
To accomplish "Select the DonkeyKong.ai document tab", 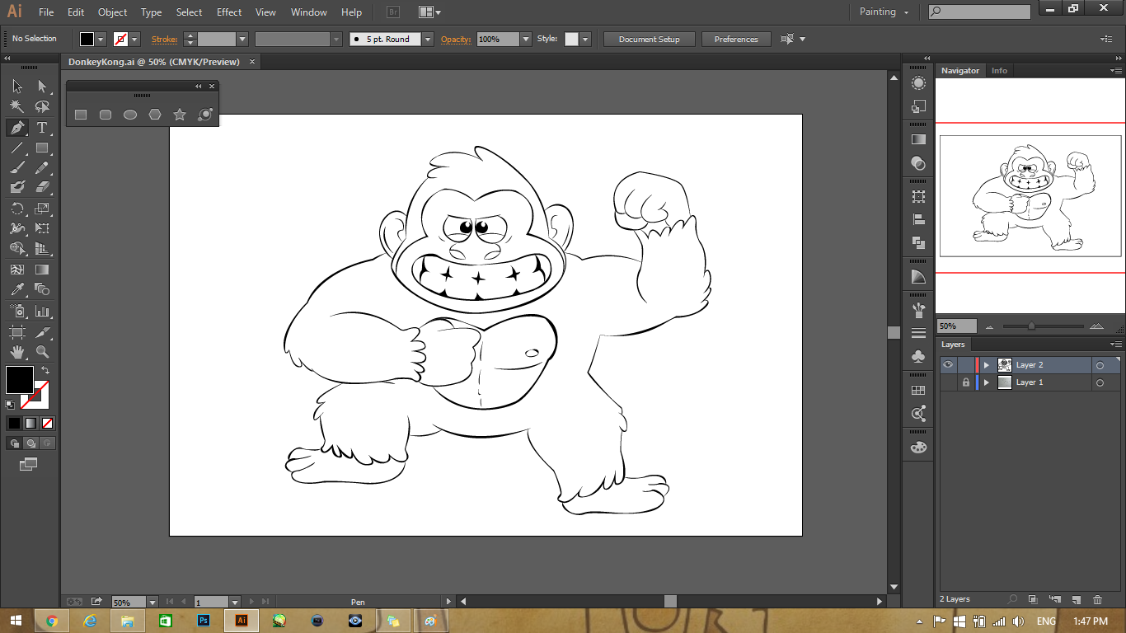I will pos(154,62).
